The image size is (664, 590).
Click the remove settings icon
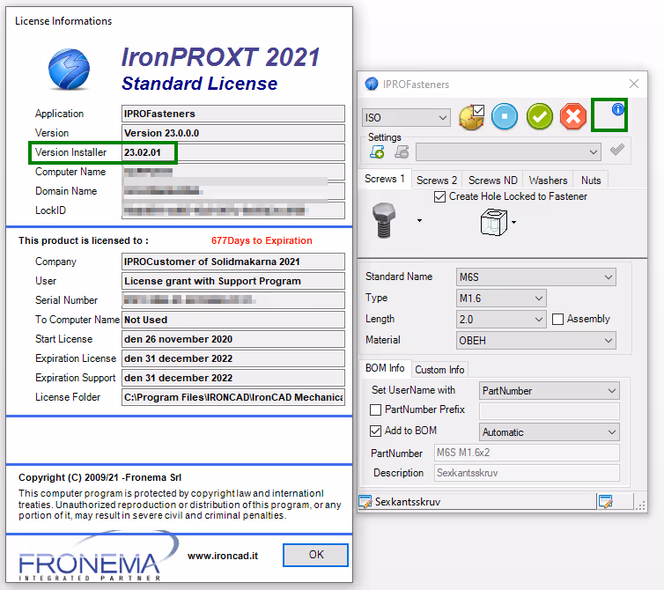(402, 151)
